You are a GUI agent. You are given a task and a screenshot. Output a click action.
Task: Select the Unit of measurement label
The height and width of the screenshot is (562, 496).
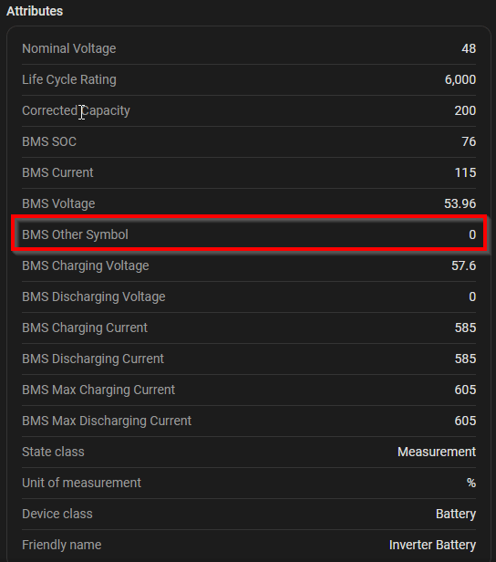click(82, 484)
